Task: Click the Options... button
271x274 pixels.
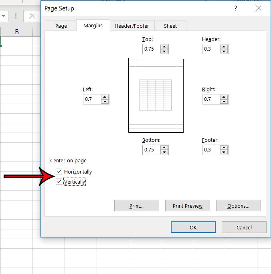Action: click(238, 206)
